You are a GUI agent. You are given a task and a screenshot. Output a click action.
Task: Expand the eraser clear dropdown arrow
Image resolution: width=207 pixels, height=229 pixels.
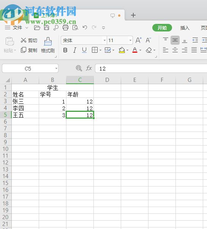[154, 50]
